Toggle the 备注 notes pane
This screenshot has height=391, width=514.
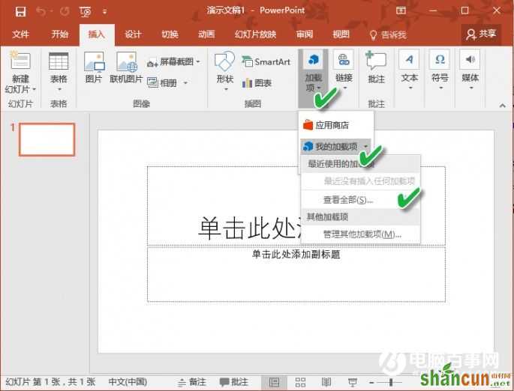(192, 382)
